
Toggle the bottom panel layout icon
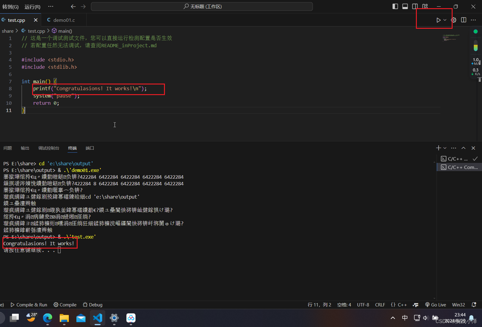tap(405, 6)
